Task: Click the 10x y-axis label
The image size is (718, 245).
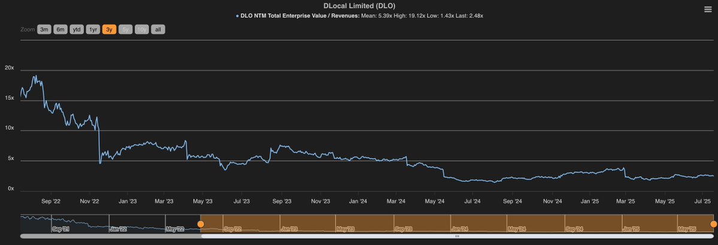Action: click(10, 128)
